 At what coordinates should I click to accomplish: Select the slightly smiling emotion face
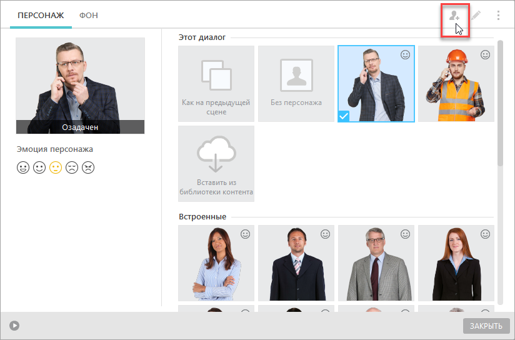(x=39, y=167)
